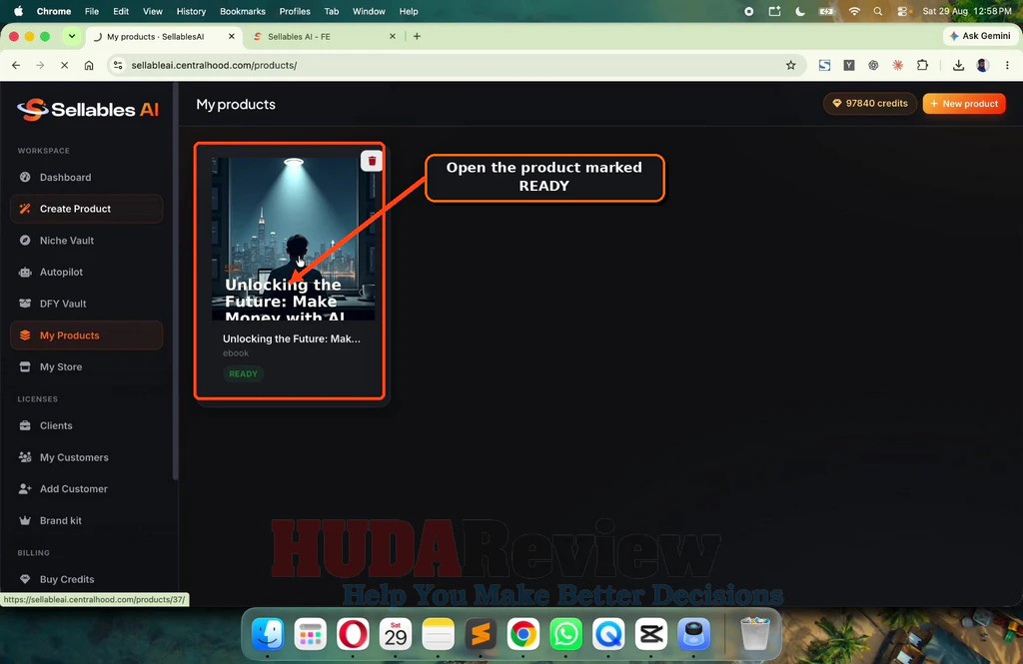The image size is (1023, 664).
Task: Open Spotlight search in the menu bar
Action: (877, 11)
